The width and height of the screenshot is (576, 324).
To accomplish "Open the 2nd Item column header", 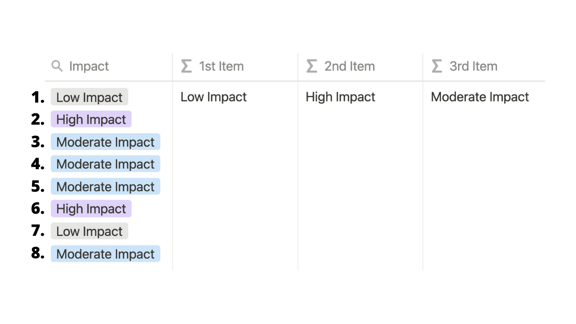I will coord(360,67).
